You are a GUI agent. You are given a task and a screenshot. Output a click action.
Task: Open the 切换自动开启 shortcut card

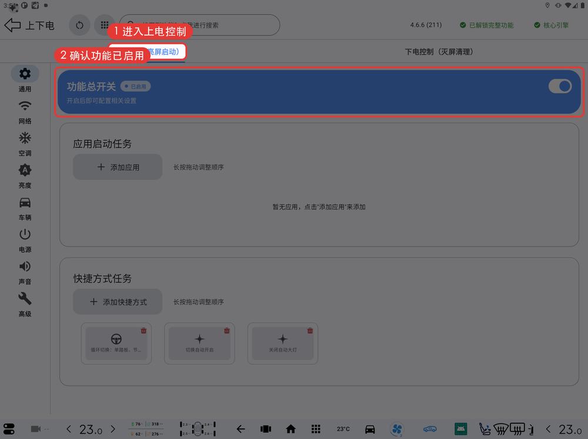click(199, 343)
